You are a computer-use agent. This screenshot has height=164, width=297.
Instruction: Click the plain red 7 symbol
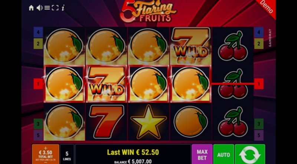(106, 122)
